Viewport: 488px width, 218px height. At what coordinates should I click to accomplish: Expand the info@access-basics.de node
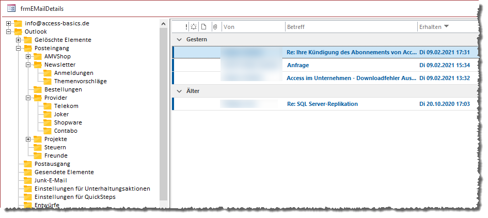(x=8, y=23)
